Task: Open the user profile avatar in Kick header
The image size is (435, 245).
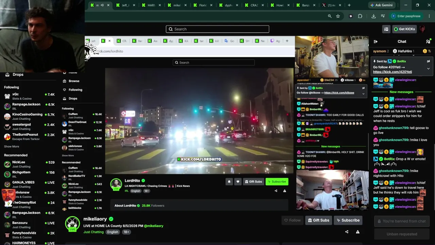Action: (x=422, y=29)
